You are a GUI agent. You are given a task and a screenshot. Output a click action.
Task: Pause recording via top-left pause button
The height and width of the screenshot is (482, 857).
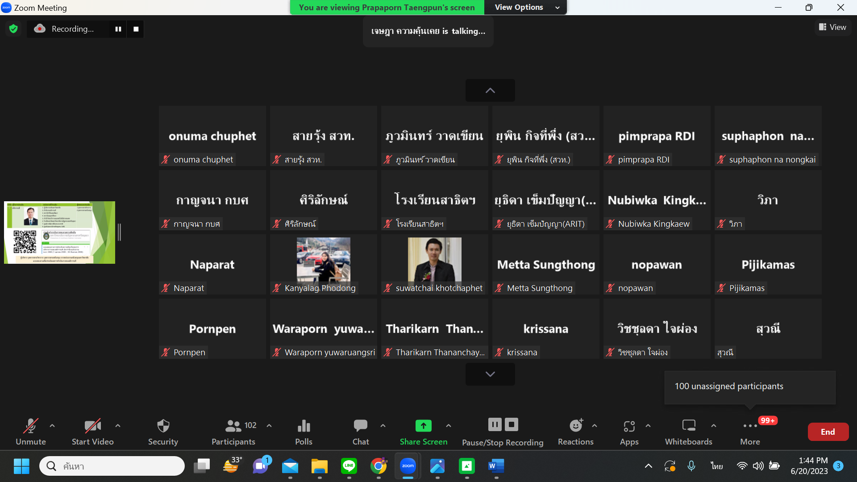coord(118,29)
